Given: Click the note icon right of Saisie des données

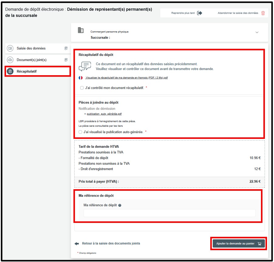Looking at the screenshot, I should click(66, 48).
